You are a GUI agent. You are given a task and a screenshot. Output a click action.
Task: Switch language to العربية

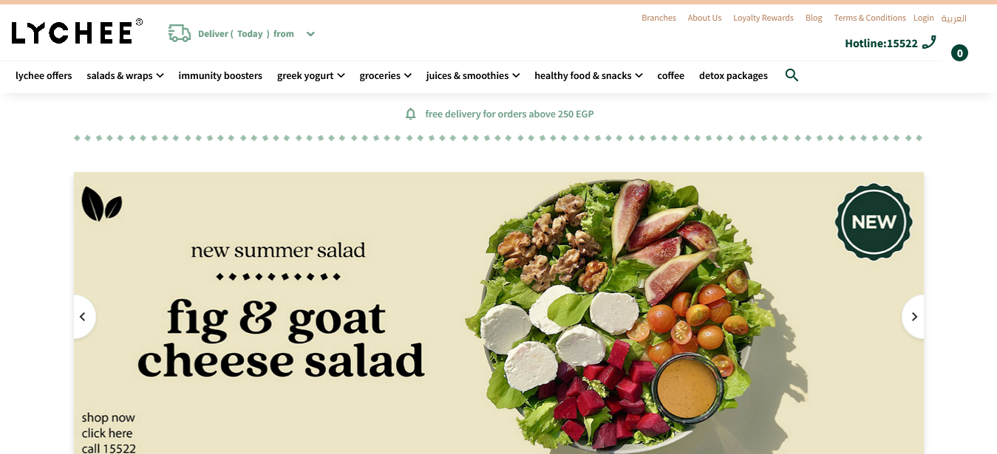(x=953, y=18)
